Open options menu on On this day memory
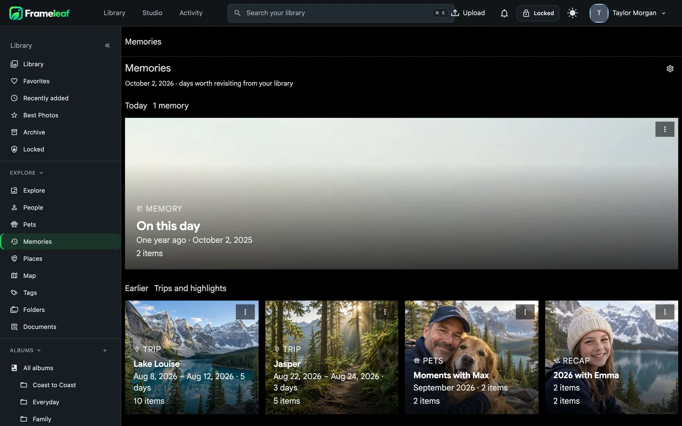Viewport: 682px width, 426px height. (665, 129)
